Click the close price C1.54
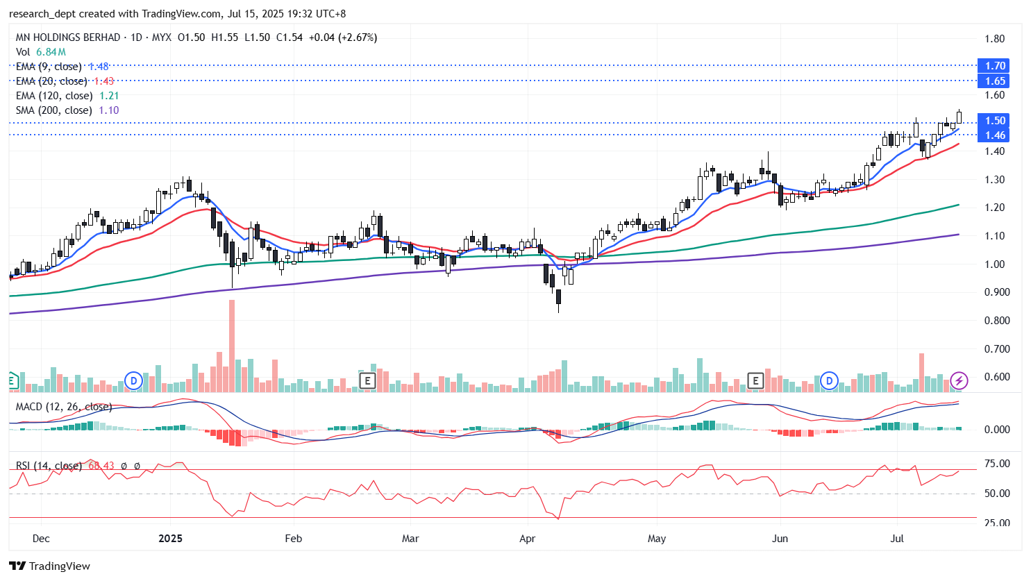This screenshot has height=581, width=1031. coord(290,37)
